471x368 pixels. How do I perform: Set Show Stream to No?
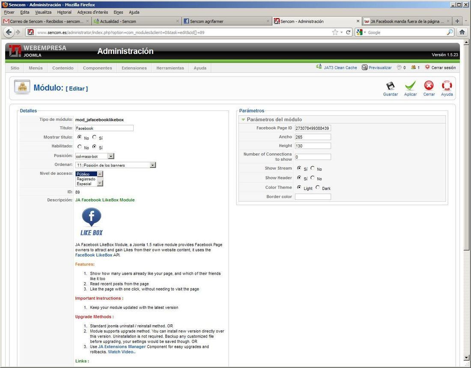(x=313, y=168)
